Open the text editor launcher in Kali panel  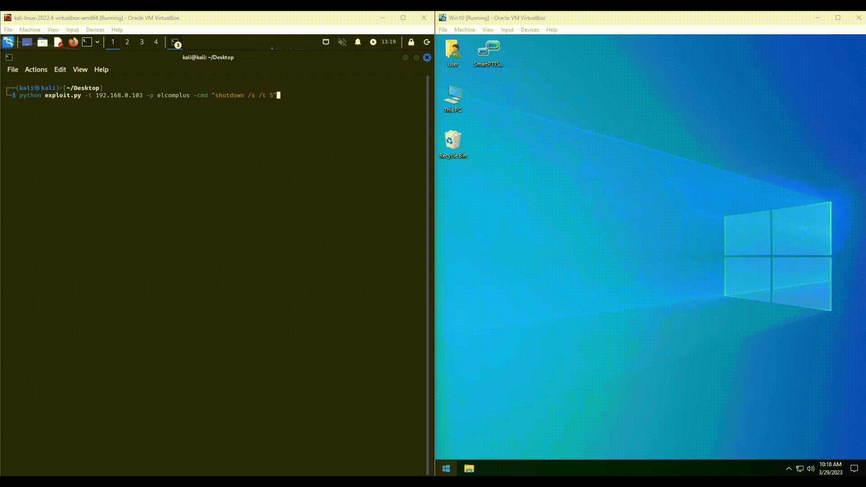pos(58,42)
